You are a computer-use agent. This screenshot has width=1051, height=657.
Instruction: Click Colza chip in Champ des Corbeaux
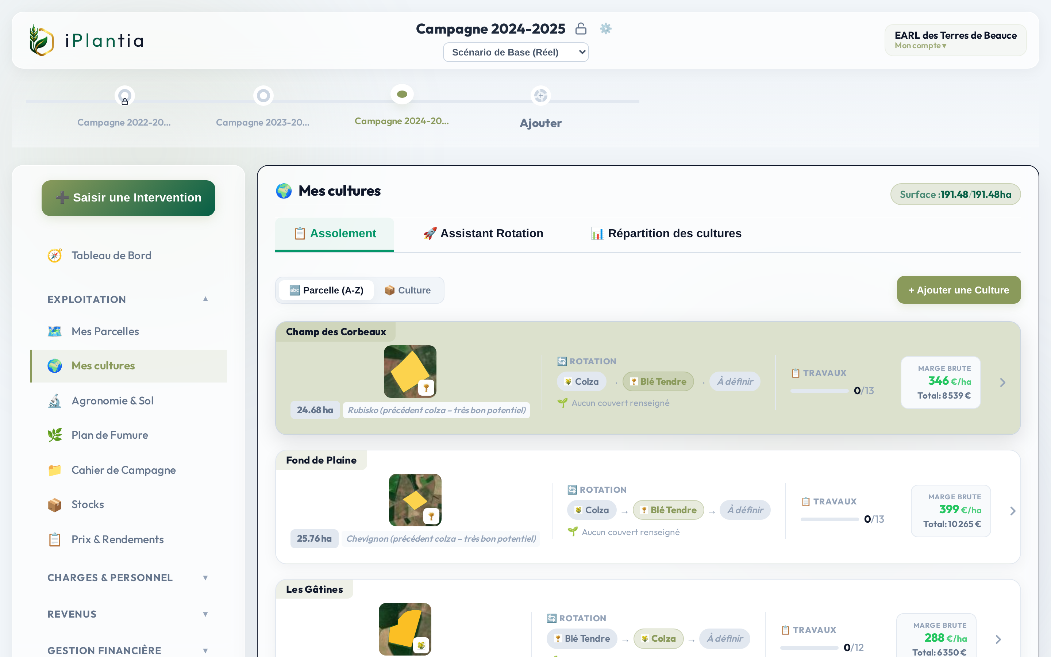(582, 381)
